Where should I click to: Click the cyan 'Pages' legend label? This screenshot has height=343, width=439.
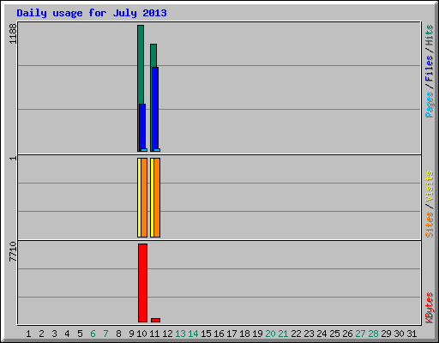click(x=429, y=105)
